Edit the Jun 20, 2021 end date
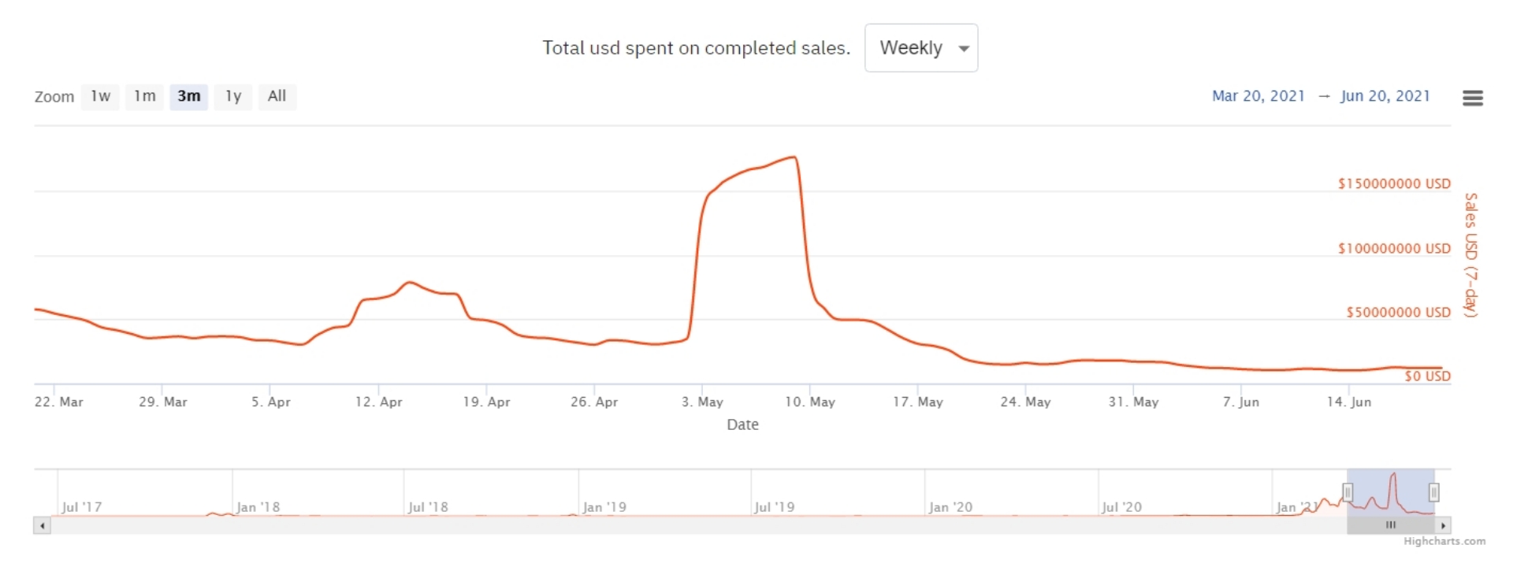1513x567 pixels. [x=1385, y=96]
